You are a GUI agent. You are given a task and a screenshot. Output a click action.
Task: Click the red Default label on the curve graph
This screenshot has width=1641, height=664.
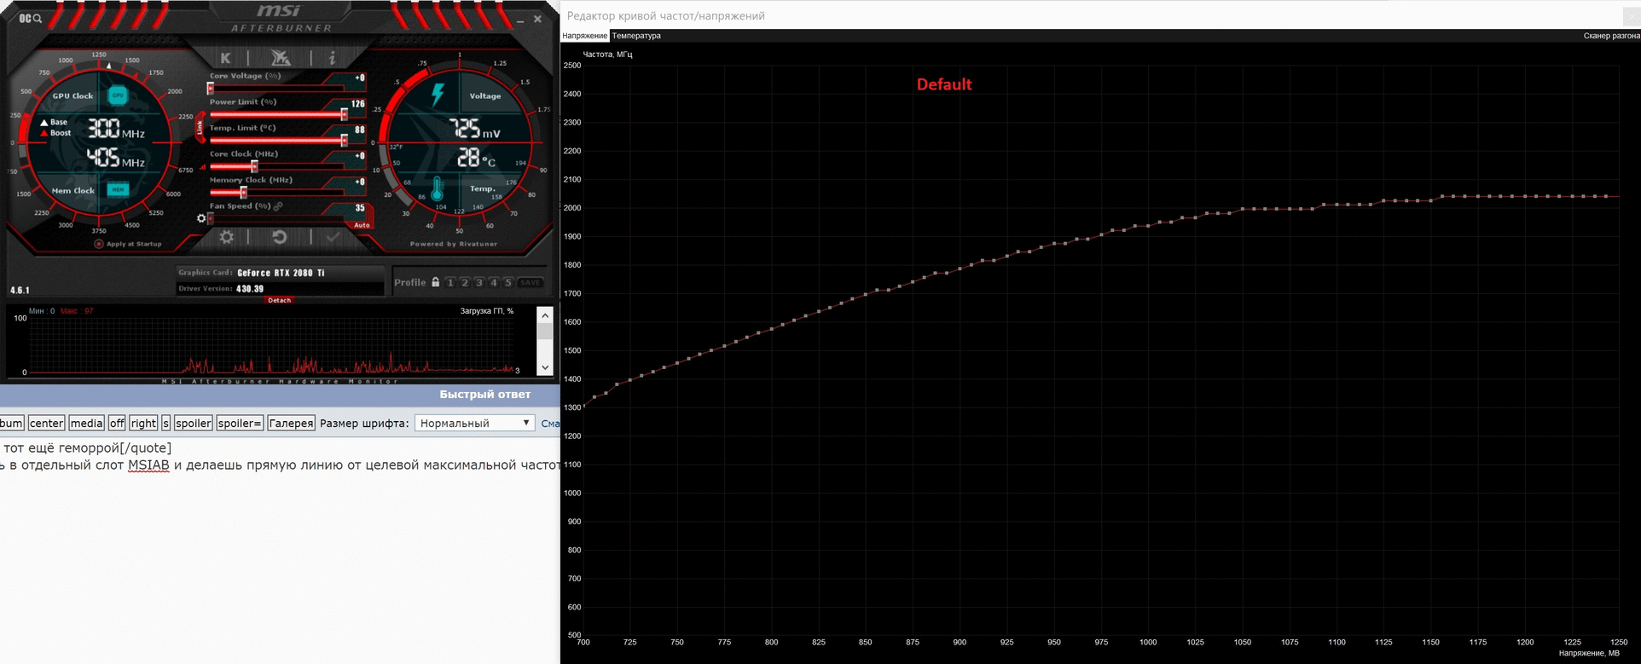[944, 84]
